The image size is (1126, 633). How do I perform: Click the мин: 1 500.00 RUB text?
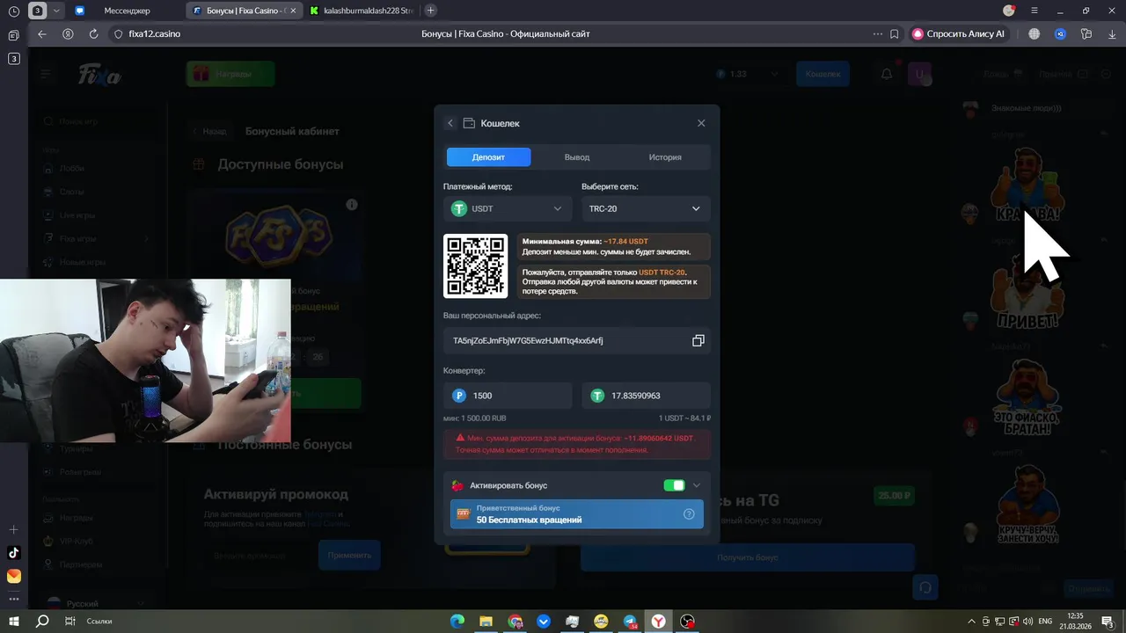coord(475,418)
